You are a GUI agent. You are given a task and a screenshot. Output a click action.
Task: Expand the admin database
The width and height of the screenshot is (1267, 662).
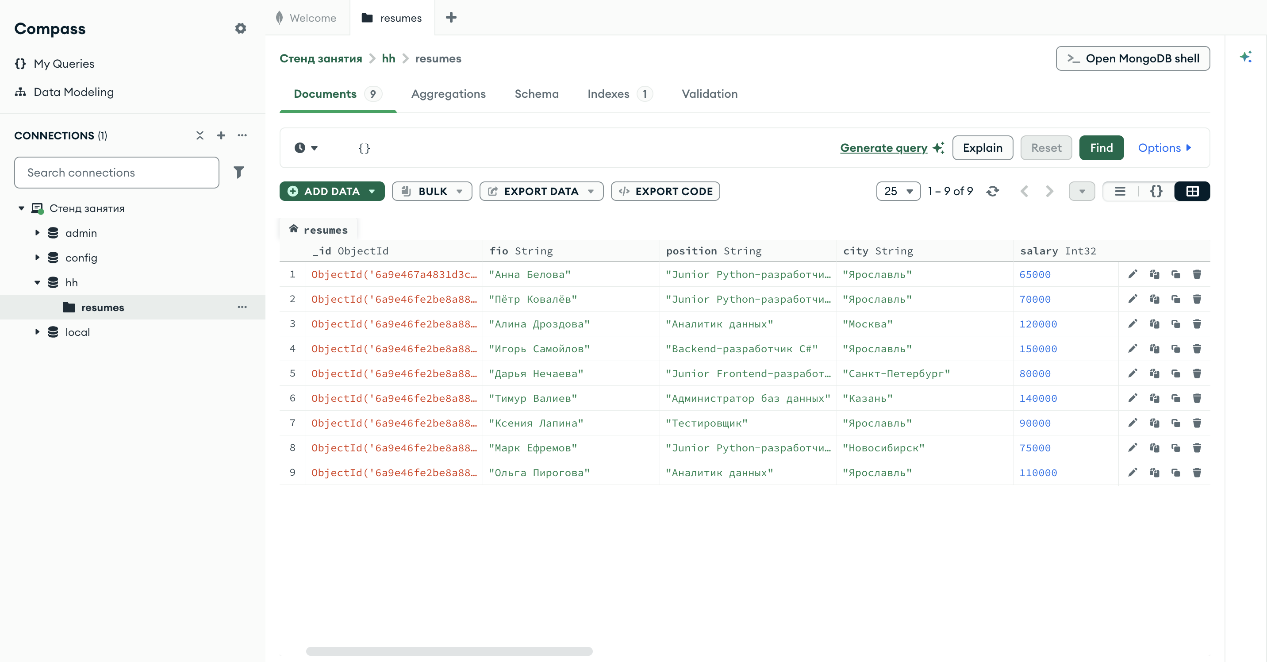point(37,233)
